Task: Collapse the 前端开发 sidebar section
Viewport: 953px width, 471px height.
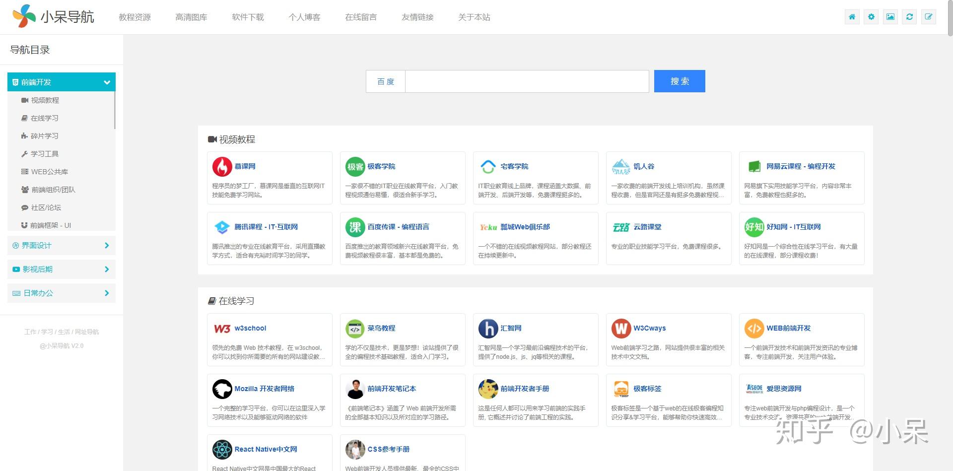Action: coord(62,82)
